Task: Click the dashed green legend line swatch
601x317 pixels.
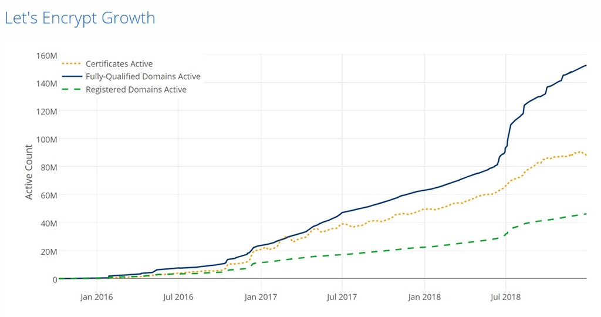Action: tap(72, 89)
